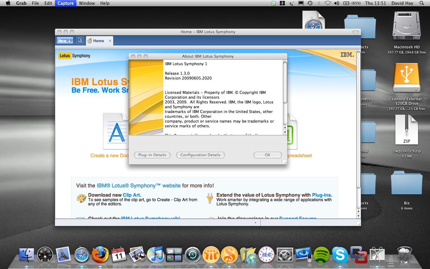Click the Time Machine menu bar icon
This screenshot has height=269, width=430.
(310, 3)
